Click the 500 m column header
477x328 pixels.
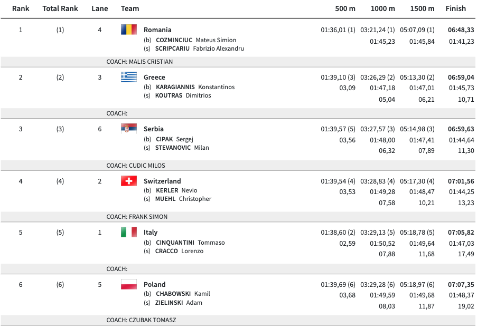[345, 8]
